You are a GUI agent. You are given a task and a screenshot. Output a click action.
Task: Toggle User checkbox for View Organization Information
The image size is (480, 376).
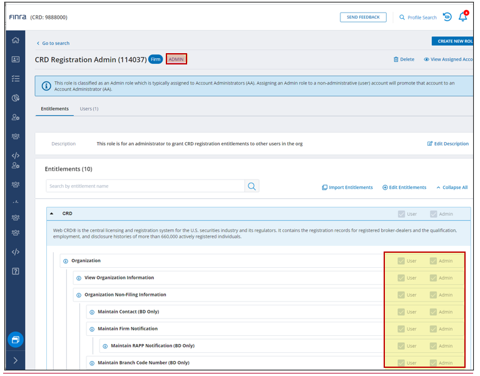click(x=401, y=278)
